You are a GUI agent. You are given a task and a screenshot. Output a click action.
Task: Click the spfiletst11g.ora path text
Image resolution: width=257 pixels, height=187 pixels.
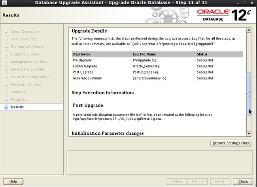coord(117,119)
